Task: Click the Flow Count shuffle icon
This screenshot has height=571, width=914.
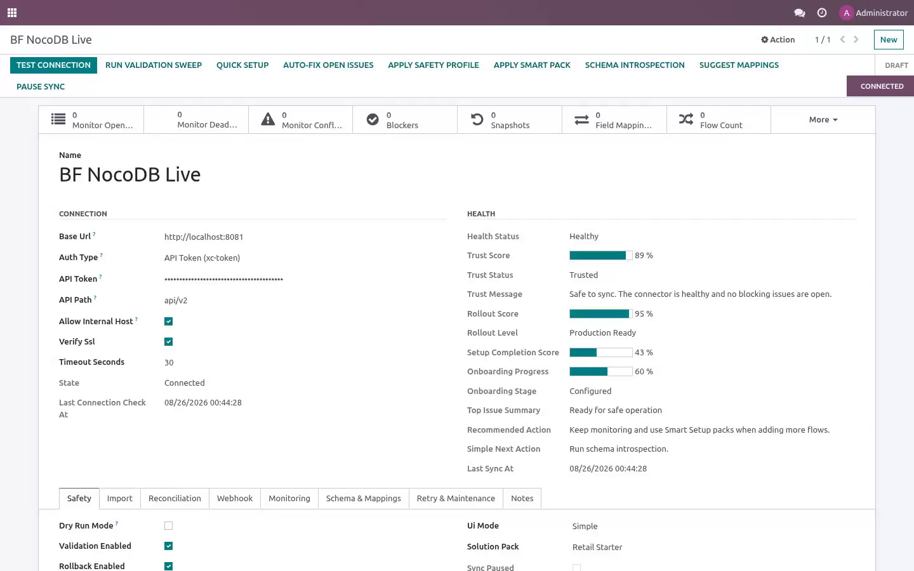Action: (x=686, y=119)
